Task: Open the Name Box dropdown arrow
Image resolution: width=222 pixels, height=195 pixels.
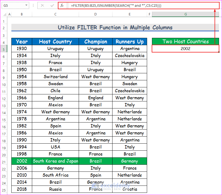Action: (x=26, y=5)
